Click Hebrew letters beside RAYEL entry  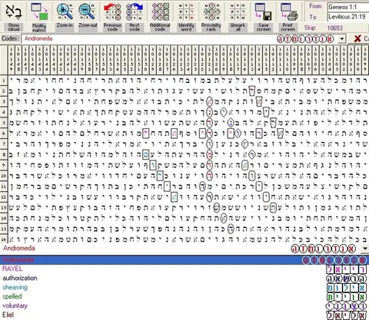(x=347, y=269)
